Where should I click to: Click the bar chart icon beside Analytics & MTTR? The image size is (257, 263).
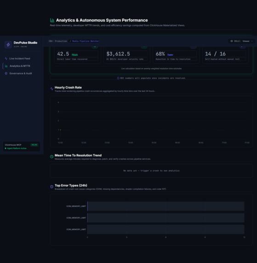(x=6, y=66)
